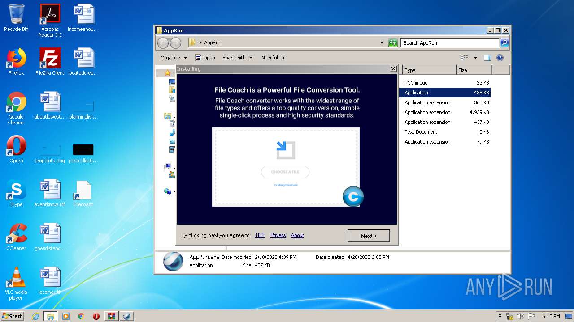
Task: Click the AppRun address bar folder icon
Action: pos(192,42)
